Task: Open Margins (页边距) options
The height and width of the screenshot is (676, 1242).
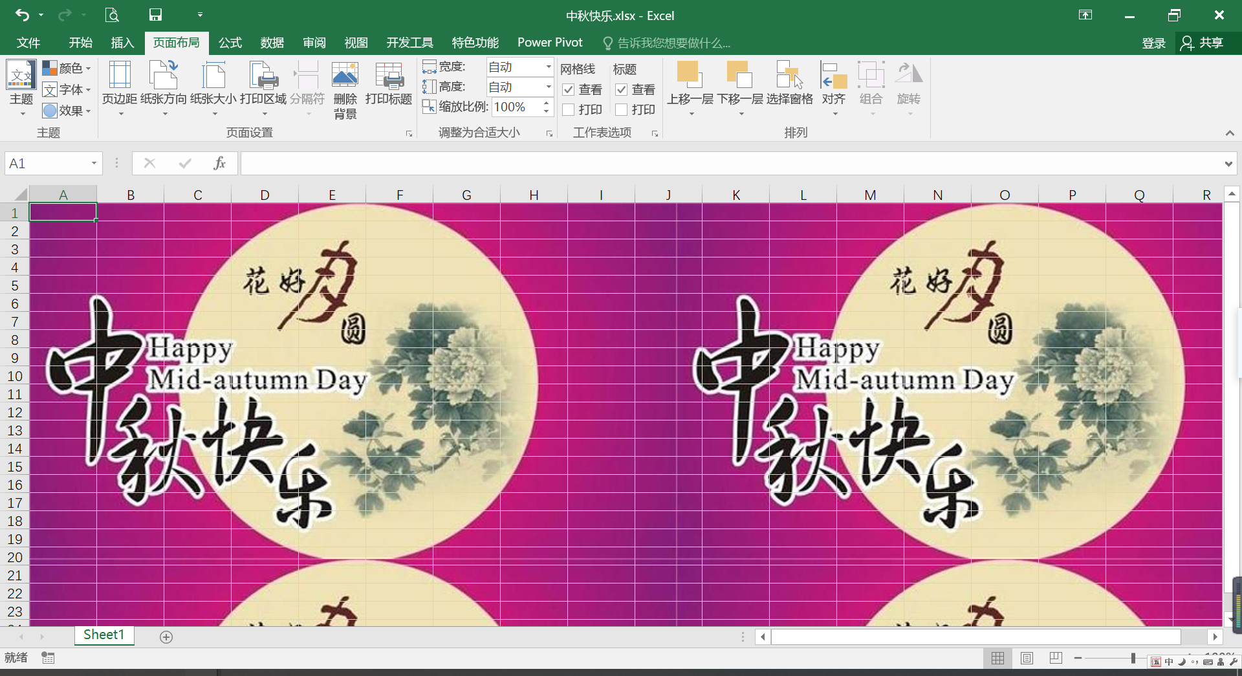Action: [x=120, y=89]
